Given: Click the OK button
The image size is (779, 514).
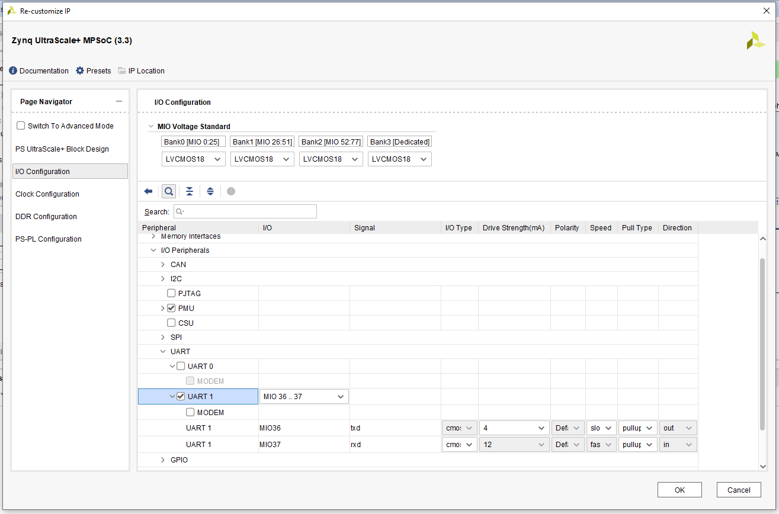Looking at the screenshot, I should 679,490.
